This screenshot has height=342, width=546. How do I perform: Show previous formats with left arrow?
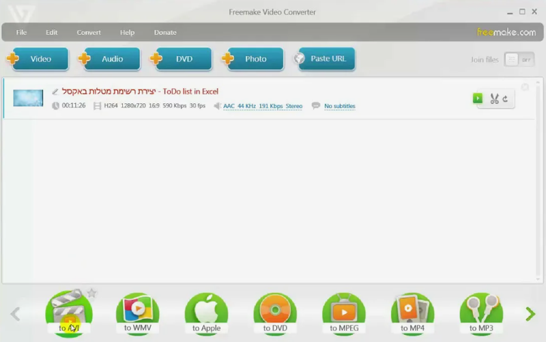point(15,314)
